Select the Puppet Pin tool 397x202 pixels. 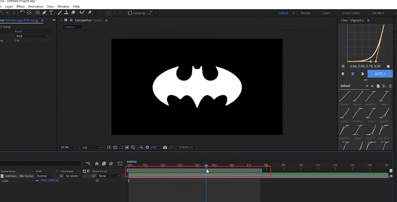[x=89, y=12]
